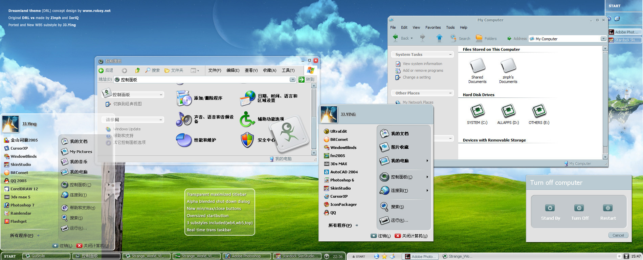Go up a level in My Computer
Image resolution: width=643 pixels, height=260 pixels.
click(439, 38)
